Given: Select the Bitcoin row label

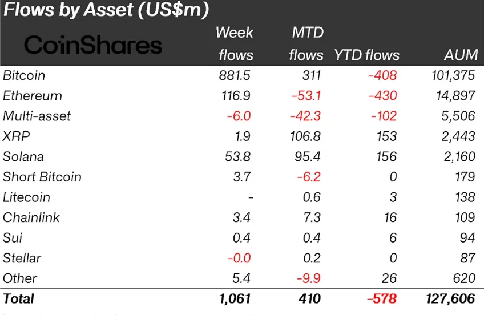Looking at the screenshot, I should [24, 75].
